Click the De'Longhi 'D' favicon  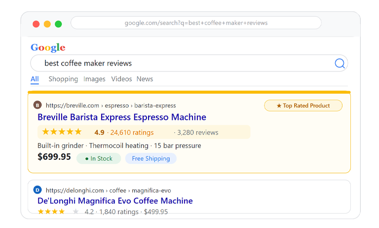[38, 190]
